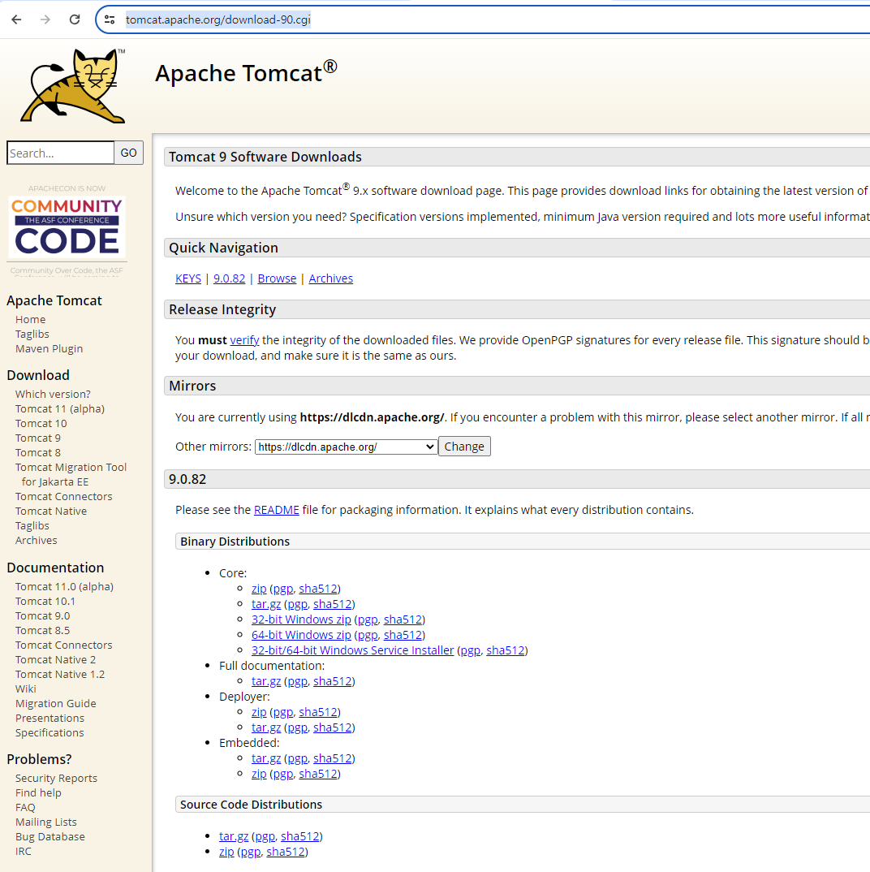Image resolution: width=870 pixels, height=872 pixels.
Task: Download the Core tar.gz distribution
Action: click(x=266, y=604)
